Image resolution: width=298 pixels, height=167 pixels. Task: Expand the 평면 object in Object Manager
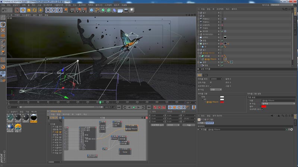coord(199,62)
